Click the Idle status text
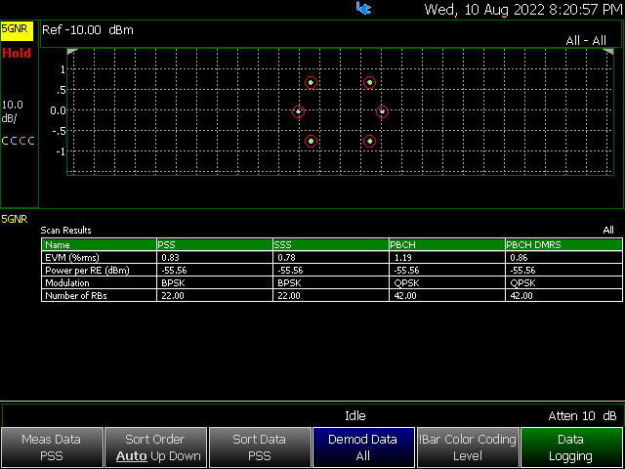Viewport: 625px width, 469px height. pyautogui.click(x=355, y=416)
